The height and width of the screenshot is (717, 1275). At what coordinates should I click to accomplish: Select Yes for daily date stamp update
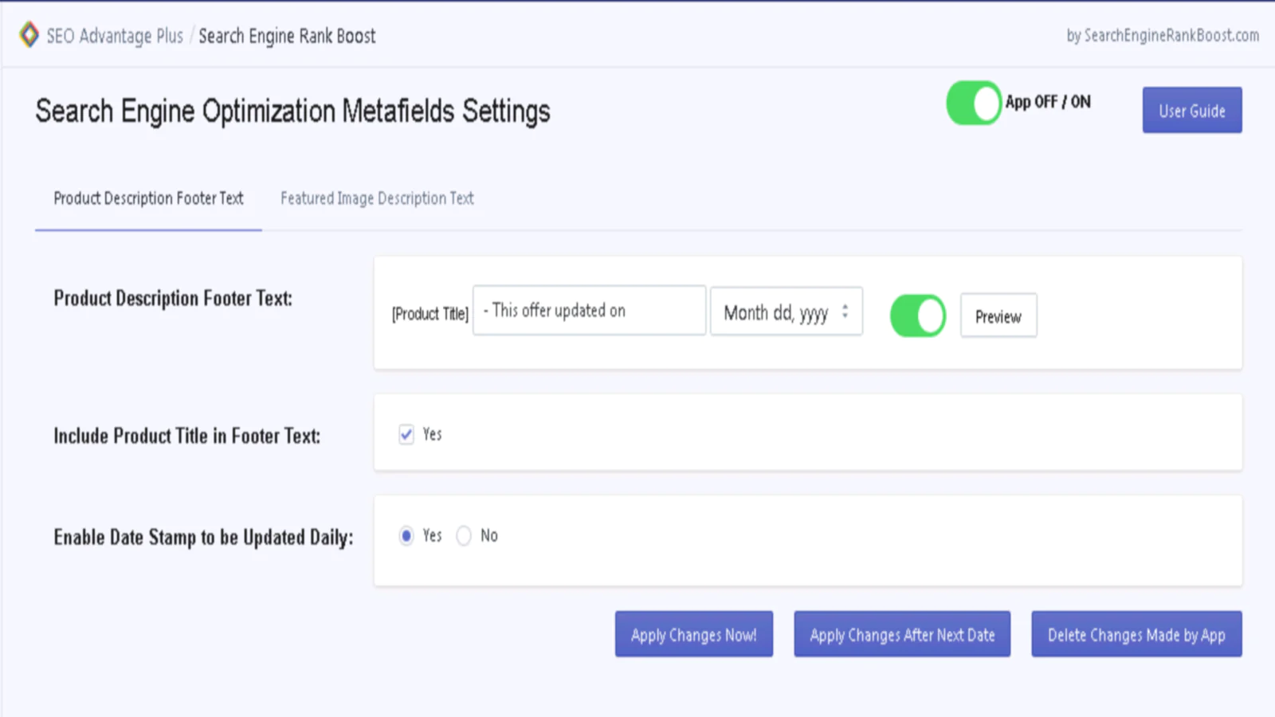coord(406,536)
